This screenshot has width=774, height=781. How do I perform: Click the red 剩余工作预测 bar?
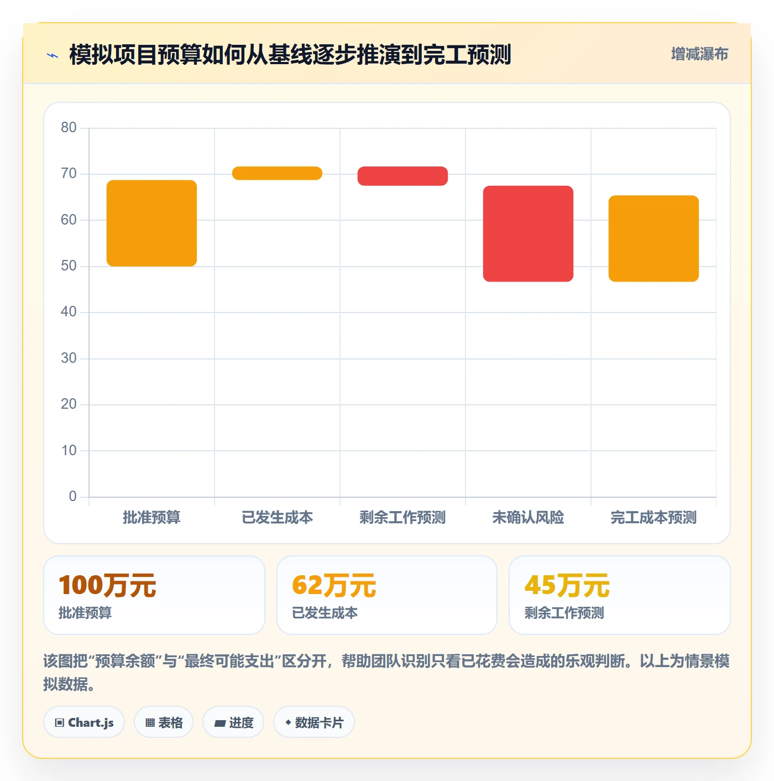tap(402, 176)
